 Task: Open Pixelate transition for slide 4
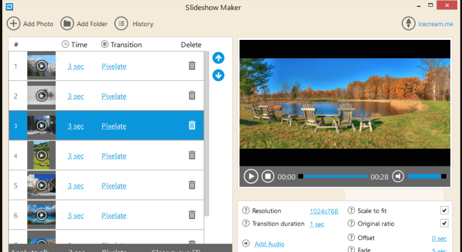[x=114, y=156]
